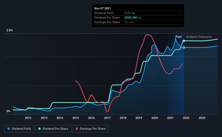Click Earnings Per Share row label in tooltip

click(x=107, y=22)
